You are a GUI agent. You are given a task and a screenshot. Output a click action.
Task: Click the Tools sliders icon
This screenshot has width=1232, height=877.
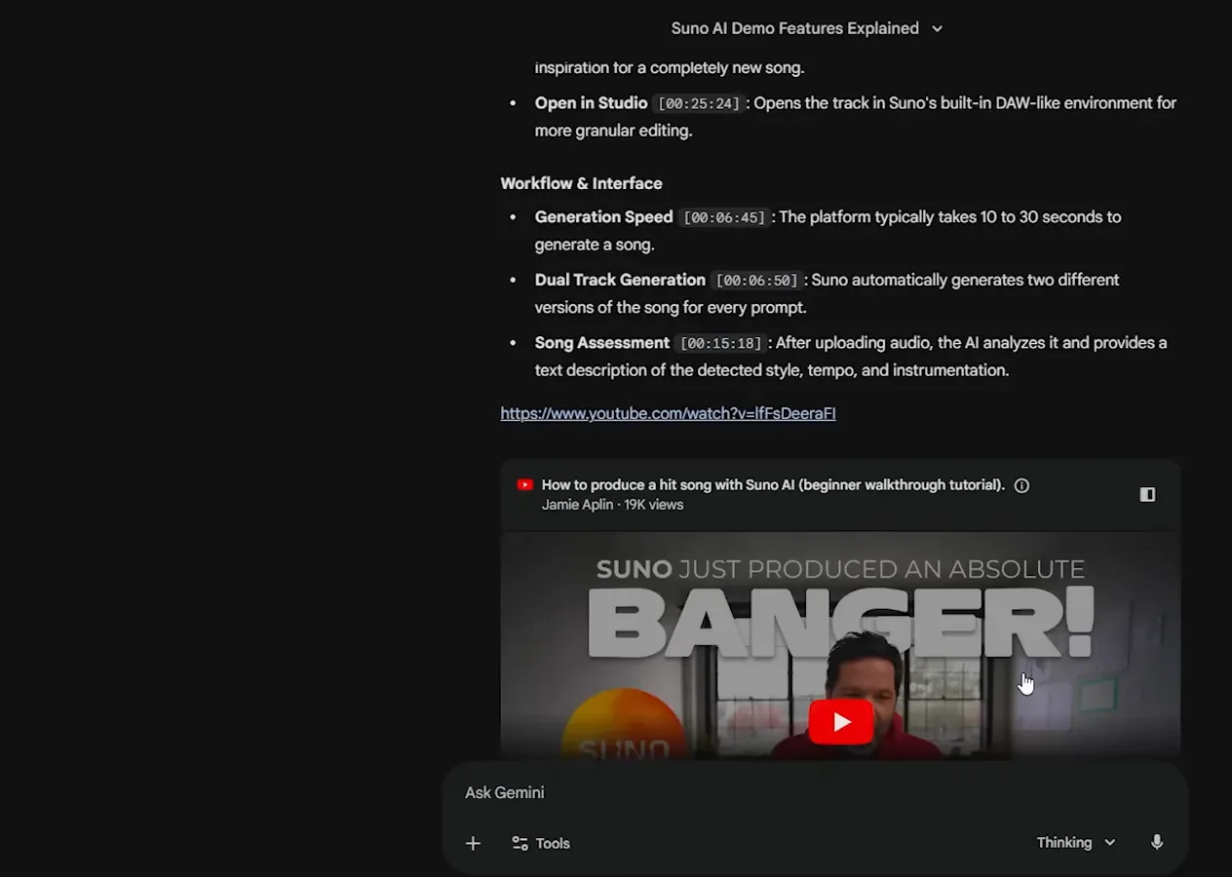(x=520, y=843)
